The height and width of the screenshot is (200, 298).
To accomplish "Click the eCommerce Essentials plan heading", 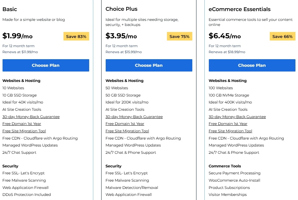I will (240, 9).
